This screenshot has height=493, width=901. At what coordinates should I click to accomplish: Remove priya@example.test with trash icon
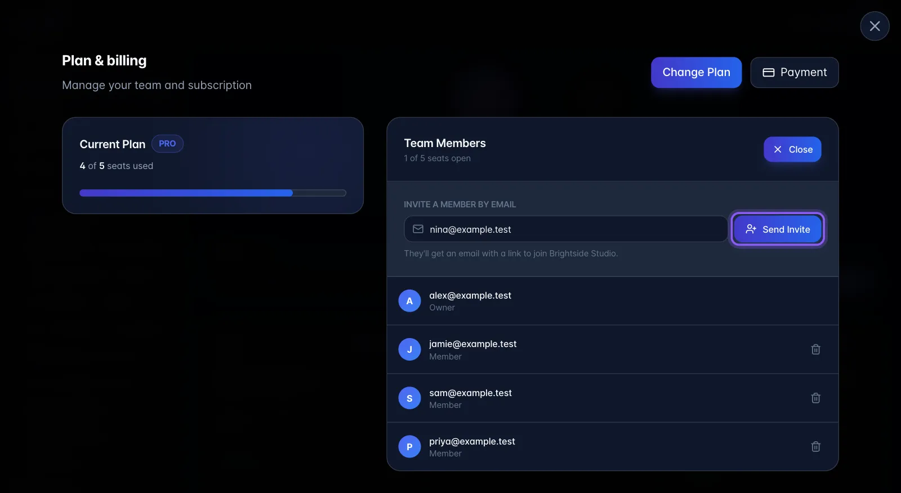click(x=815, y=447)
